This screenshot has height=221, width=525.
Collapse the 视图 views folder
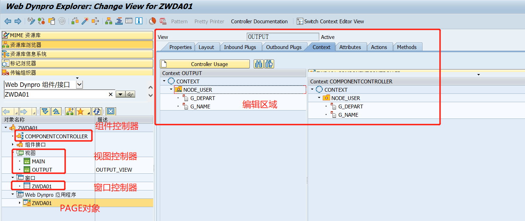point(13,153)
